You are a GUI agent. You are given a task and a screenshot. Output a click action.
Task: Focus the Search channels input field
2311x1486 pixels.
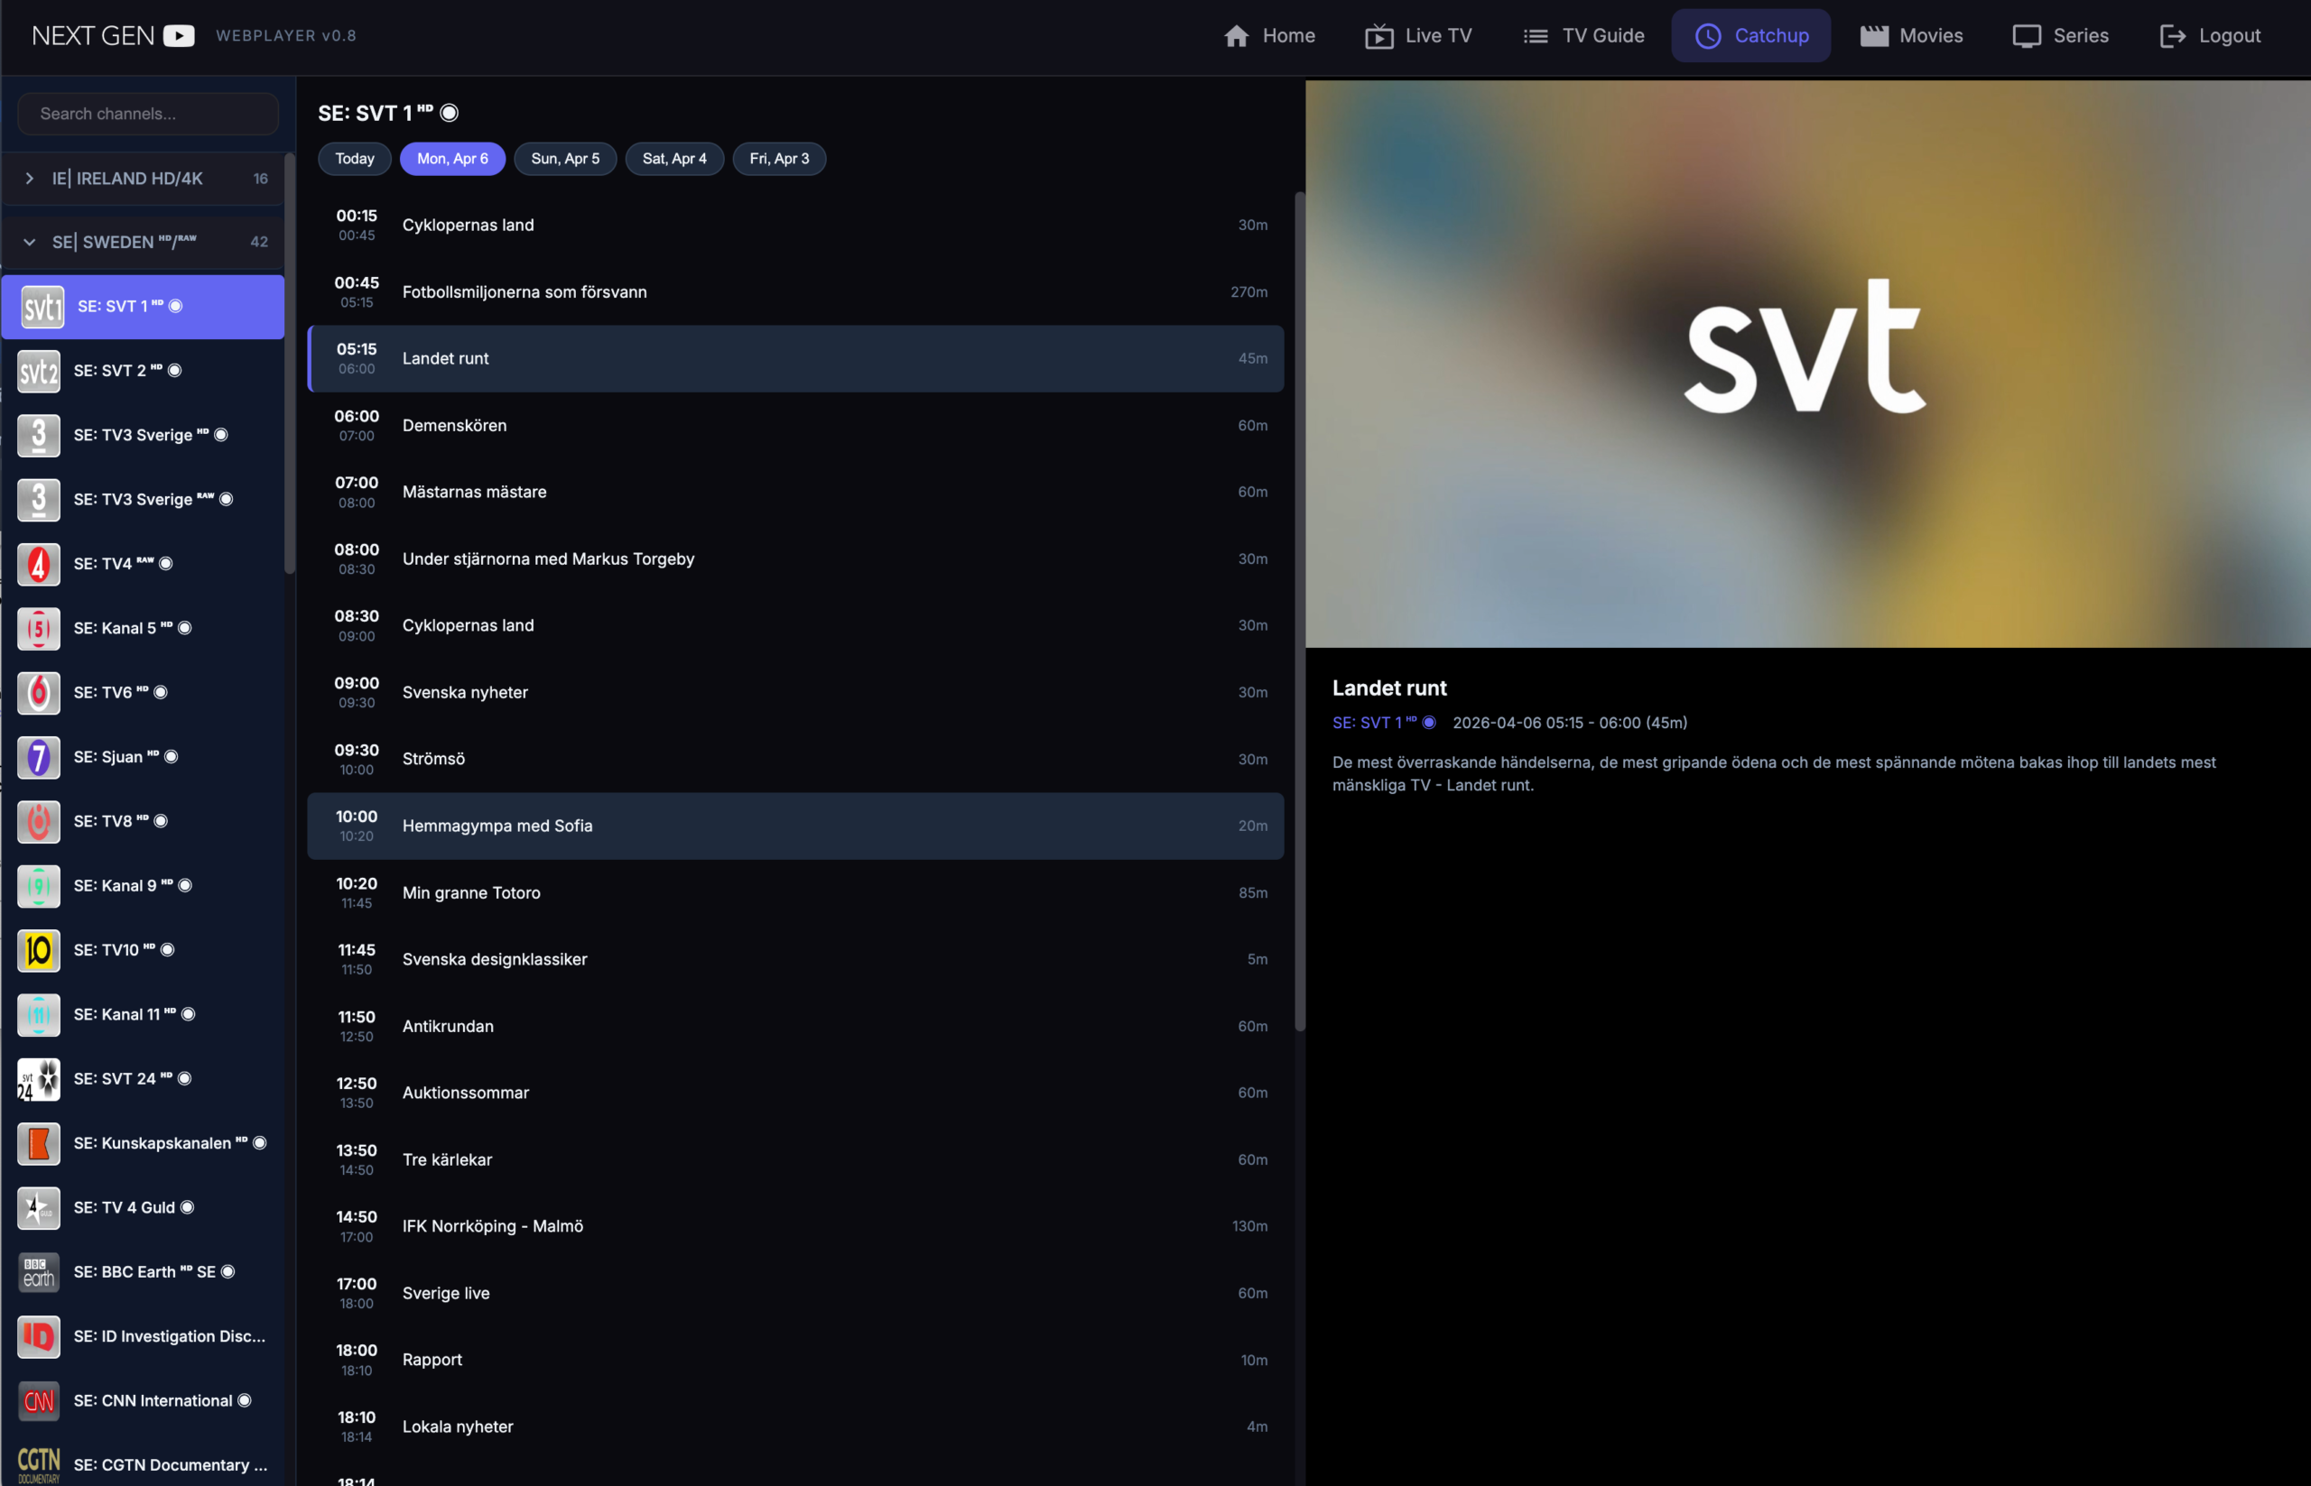click(149, 114)
